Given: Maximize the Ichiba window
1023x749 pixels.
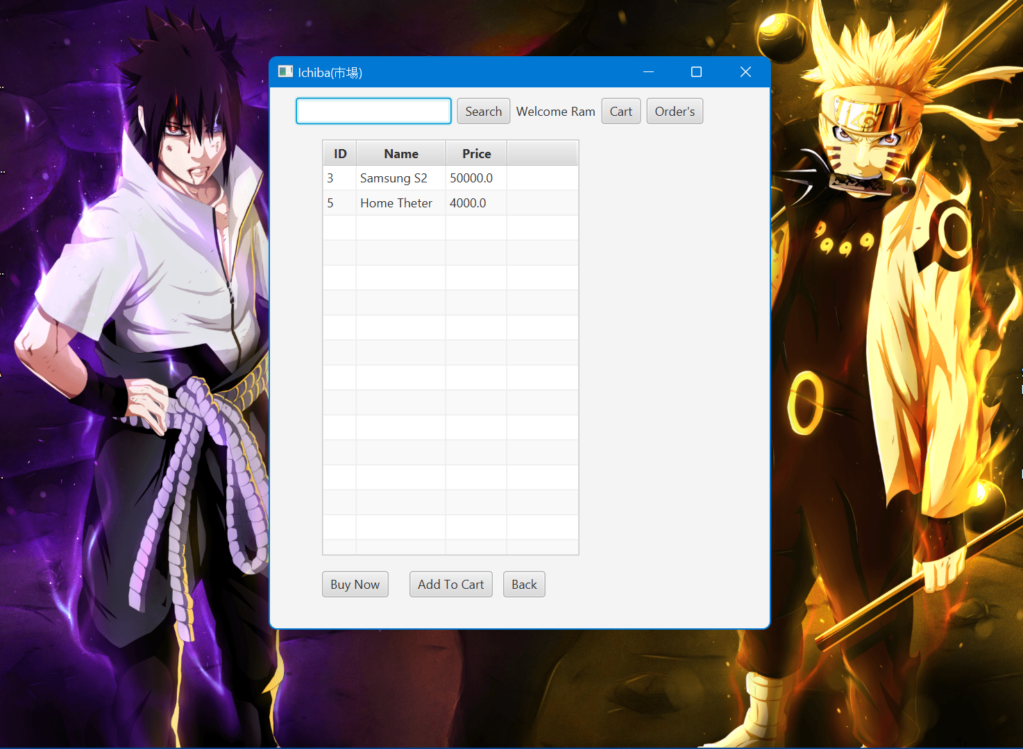Looking at the screenshot, I should pos(697,71).
